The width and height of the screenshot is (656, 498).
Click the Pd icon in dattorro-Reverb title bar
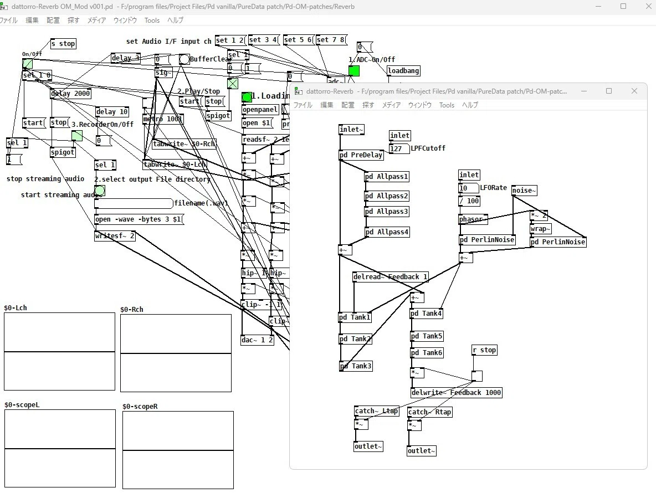298,91
